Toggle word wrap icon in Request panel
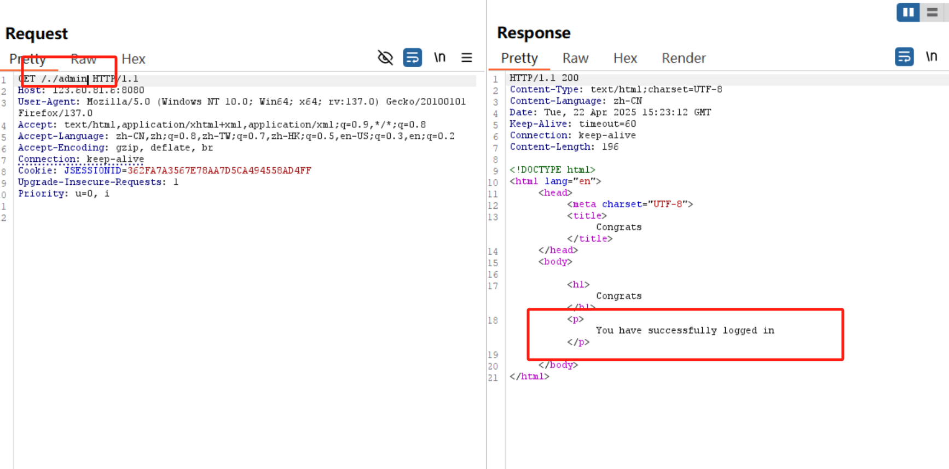Screen dimensions: 949x469 [412, 57]
